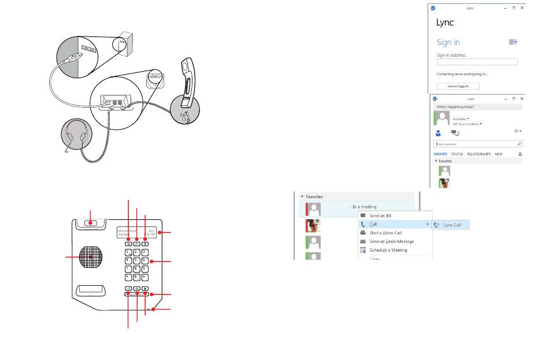The width and height of the screenshot is (549, 339).
Task: Select Lync Call in submenu
Action: [451, 225]
